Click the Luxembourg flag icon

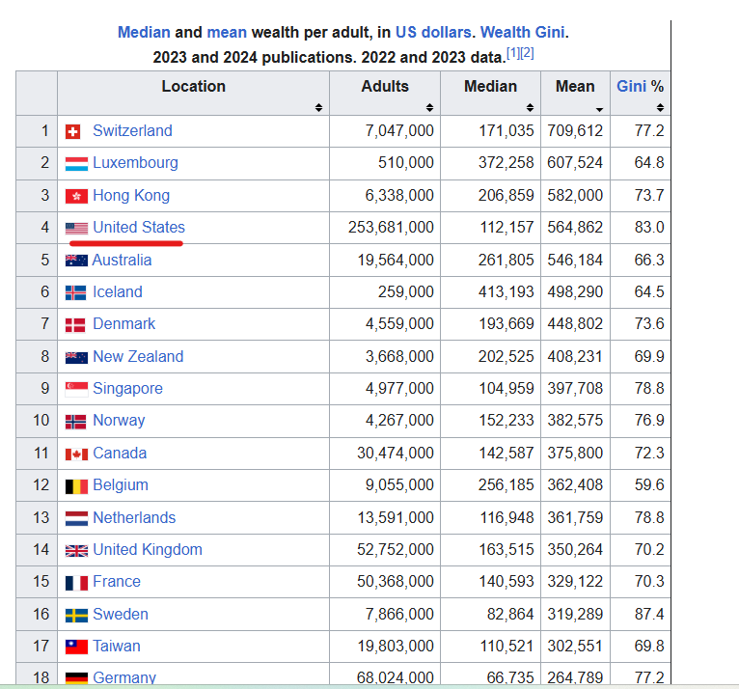[x=76, y=163]
